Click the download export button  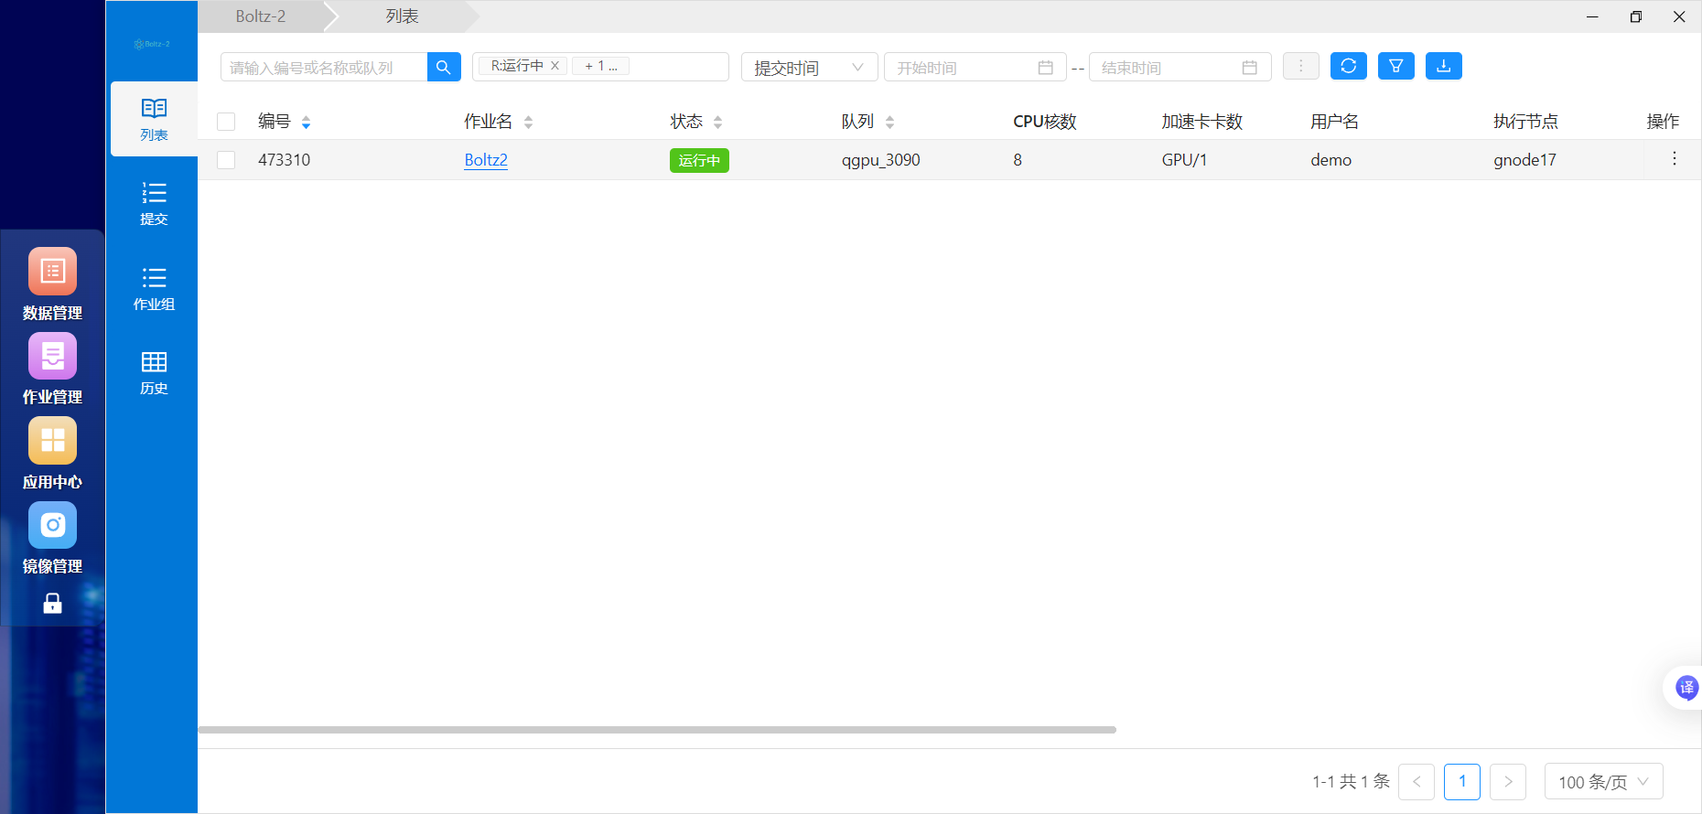click(x=1443, y=66)
